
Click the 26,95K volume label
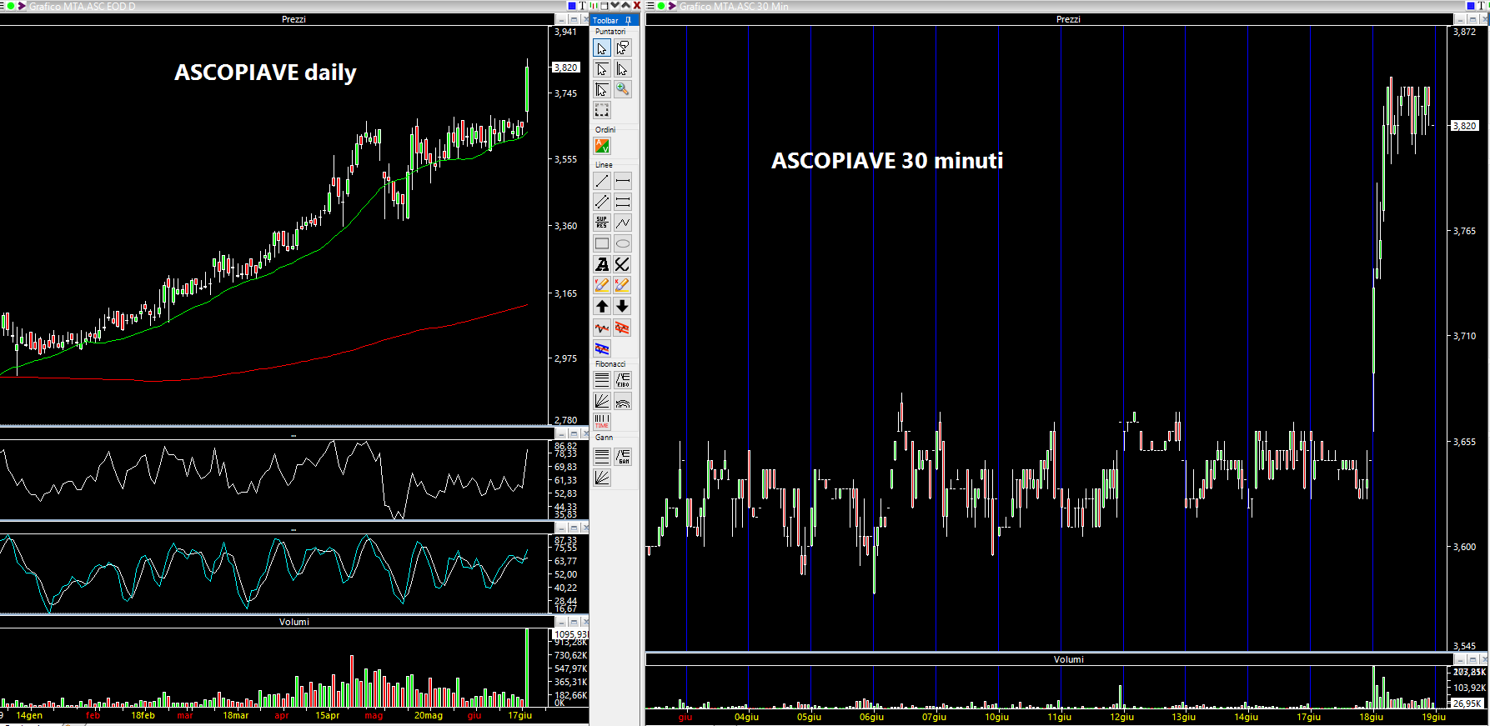coord(1467,703)
